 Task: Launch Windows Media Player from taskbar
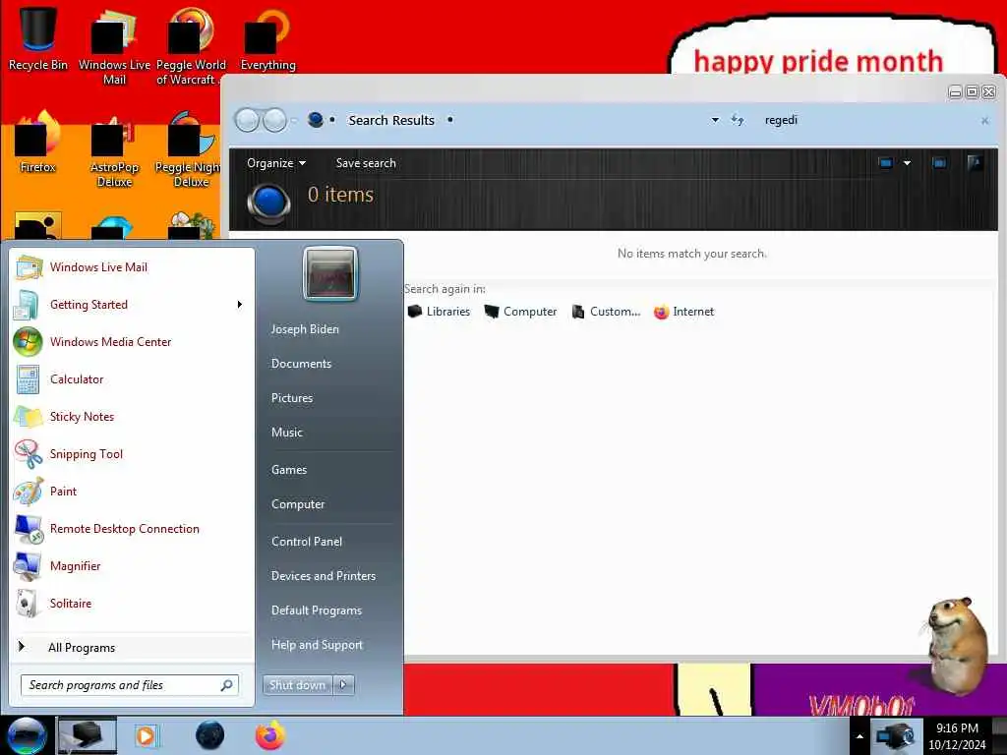[x=146, y=735]
